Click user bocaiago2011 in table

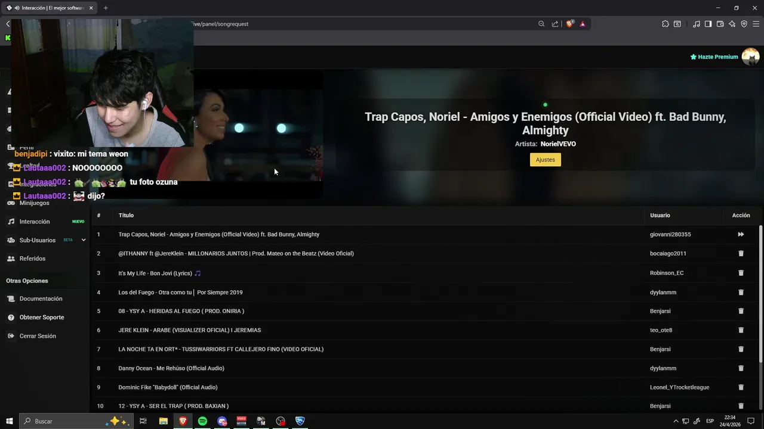(x=668, y=253)
